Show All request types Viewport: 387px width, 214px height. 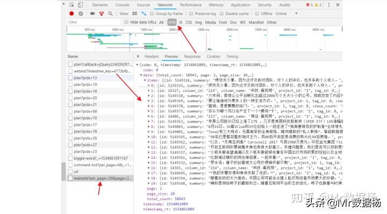(x=161, y=22)
